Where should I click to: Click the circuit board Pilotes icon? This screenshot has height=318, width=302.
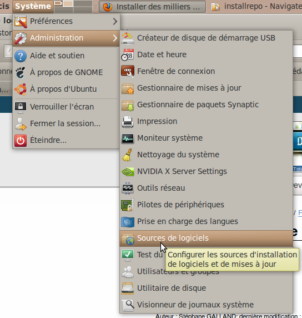point(128,205)
